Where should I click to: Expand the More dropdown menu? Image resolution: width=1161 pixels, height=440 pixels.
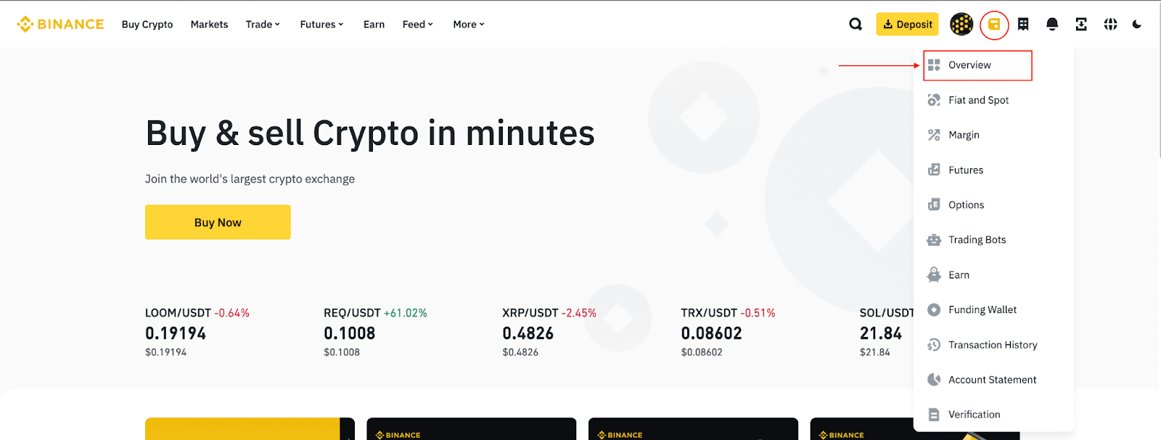click(x=469, y=25)
